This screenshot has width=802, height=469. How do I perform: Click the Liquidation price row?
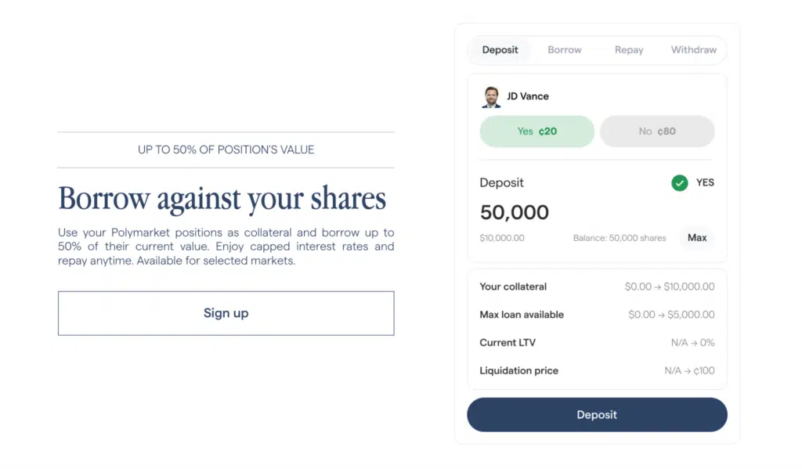pyautogui.click(x=597, y=371)
